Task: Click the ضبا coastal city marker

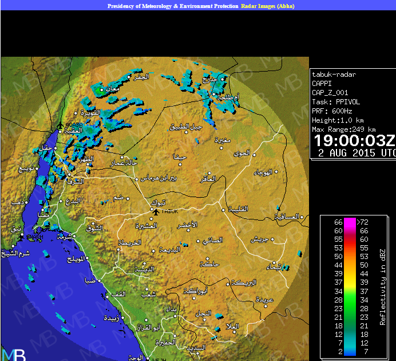Action: click(100, 281)
